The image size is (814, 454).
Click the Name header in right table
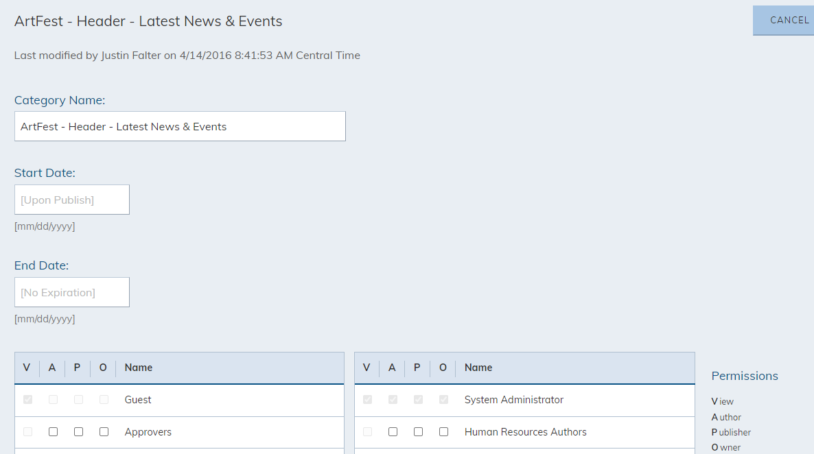(x=478, y=368)
